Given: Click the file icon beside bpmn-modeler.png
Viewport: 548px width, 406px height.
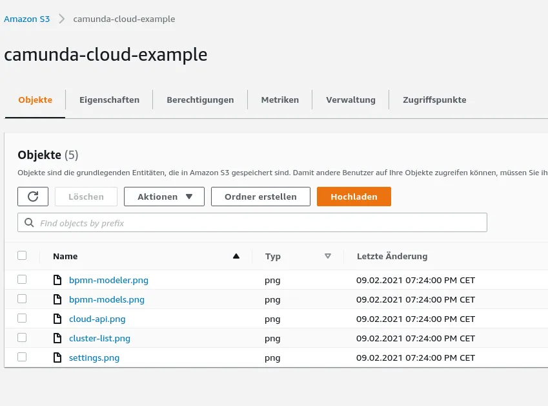Looking at the screenshot, I should pyautogui.click(x=58, y=280).
